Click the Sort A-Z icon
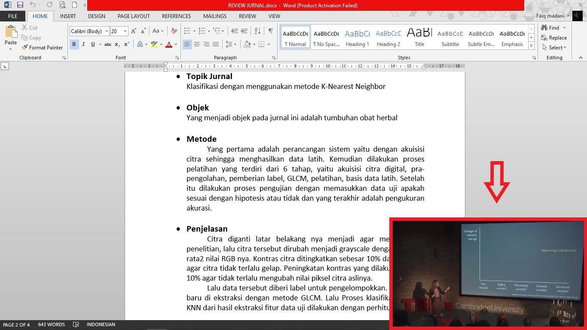Viewport: 587px width, 330px height. 257,31
